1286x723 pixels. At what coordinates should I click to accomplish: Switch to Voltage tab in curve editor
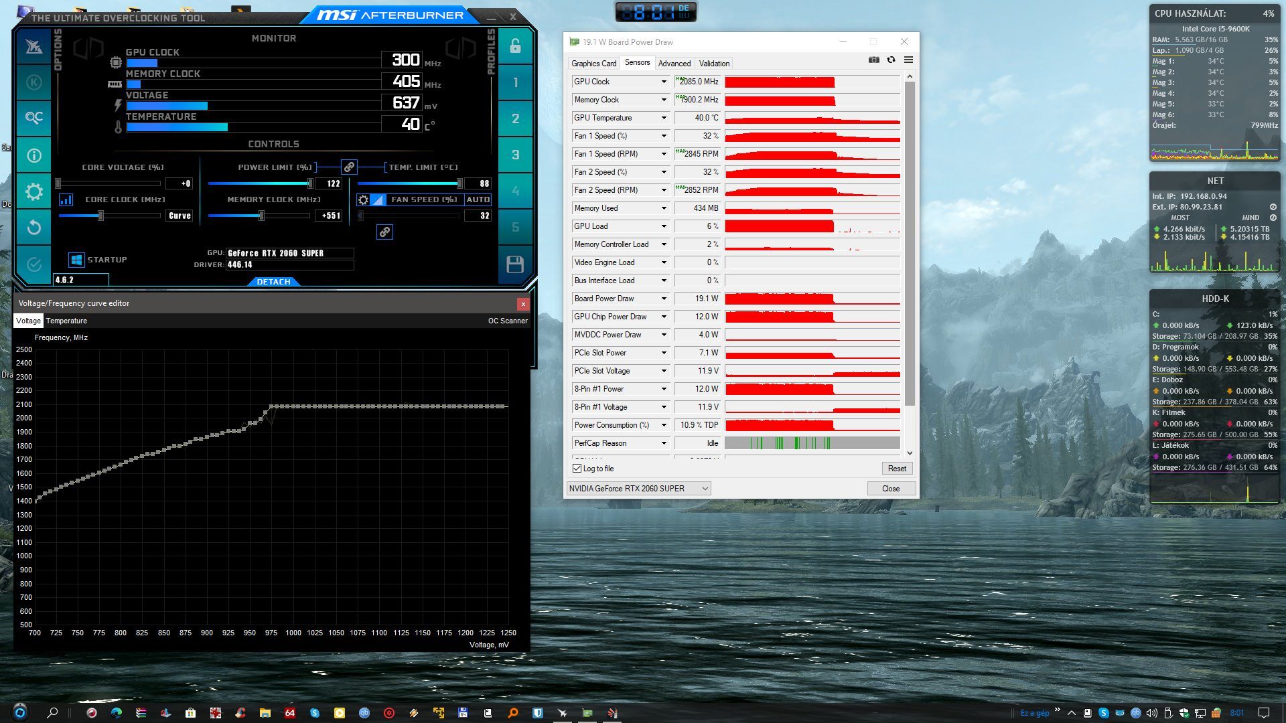28,321
